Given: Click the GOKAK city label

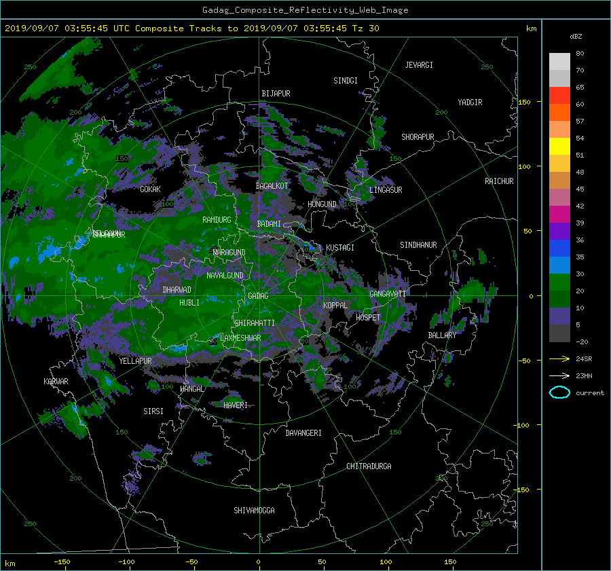Looking at the screenshot, I should coord(150,189).
